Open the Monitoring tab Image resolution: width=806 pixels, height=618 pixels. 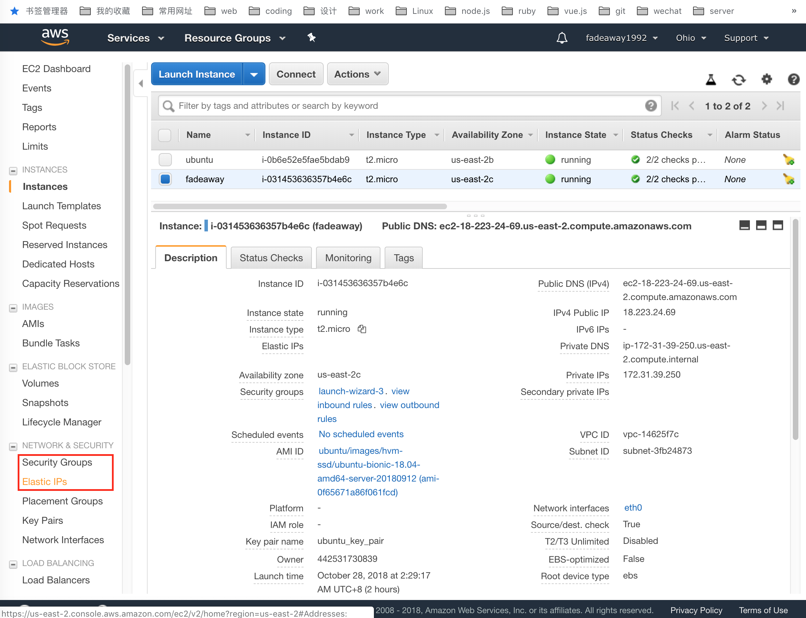pos(348,258)
